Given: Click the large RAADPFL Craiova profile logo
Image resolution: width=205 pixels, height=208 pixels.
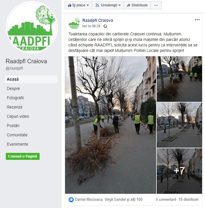Looking at the screenshot, I should (32, 27).
